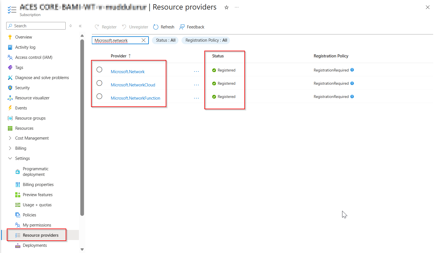Pin page with the star favorite icon

pos(226,7)
